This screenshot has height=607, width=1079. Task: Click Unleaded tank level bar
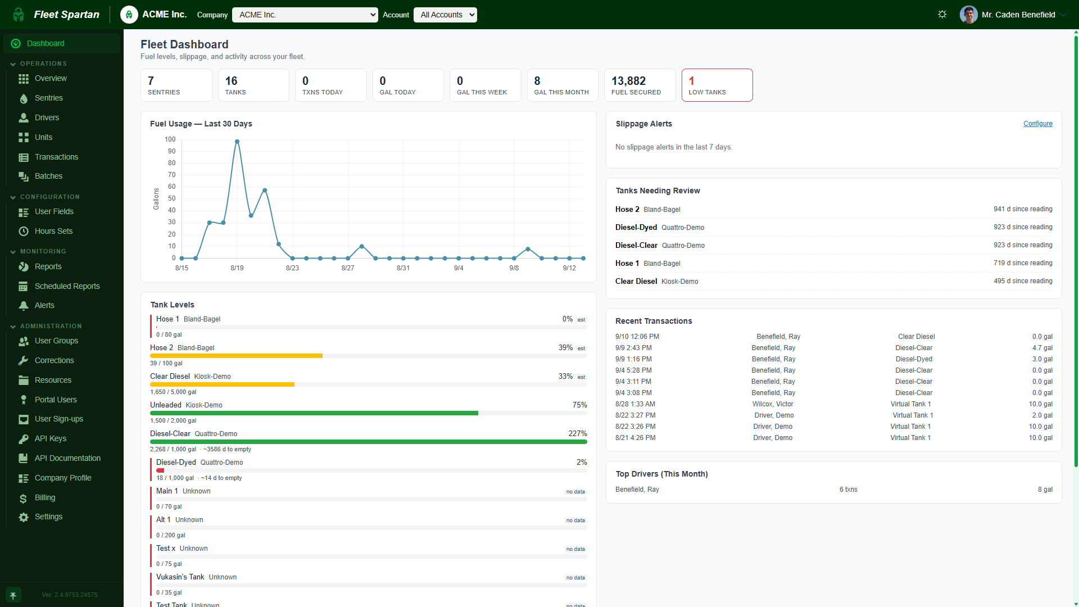[x=369, y=413]
